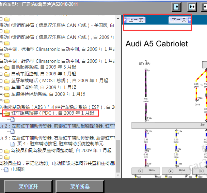Click document icon of 页 3 左后驻车辅助传感器
The height and width of the screenshot is (193, 207).
(x=13, y=132)
